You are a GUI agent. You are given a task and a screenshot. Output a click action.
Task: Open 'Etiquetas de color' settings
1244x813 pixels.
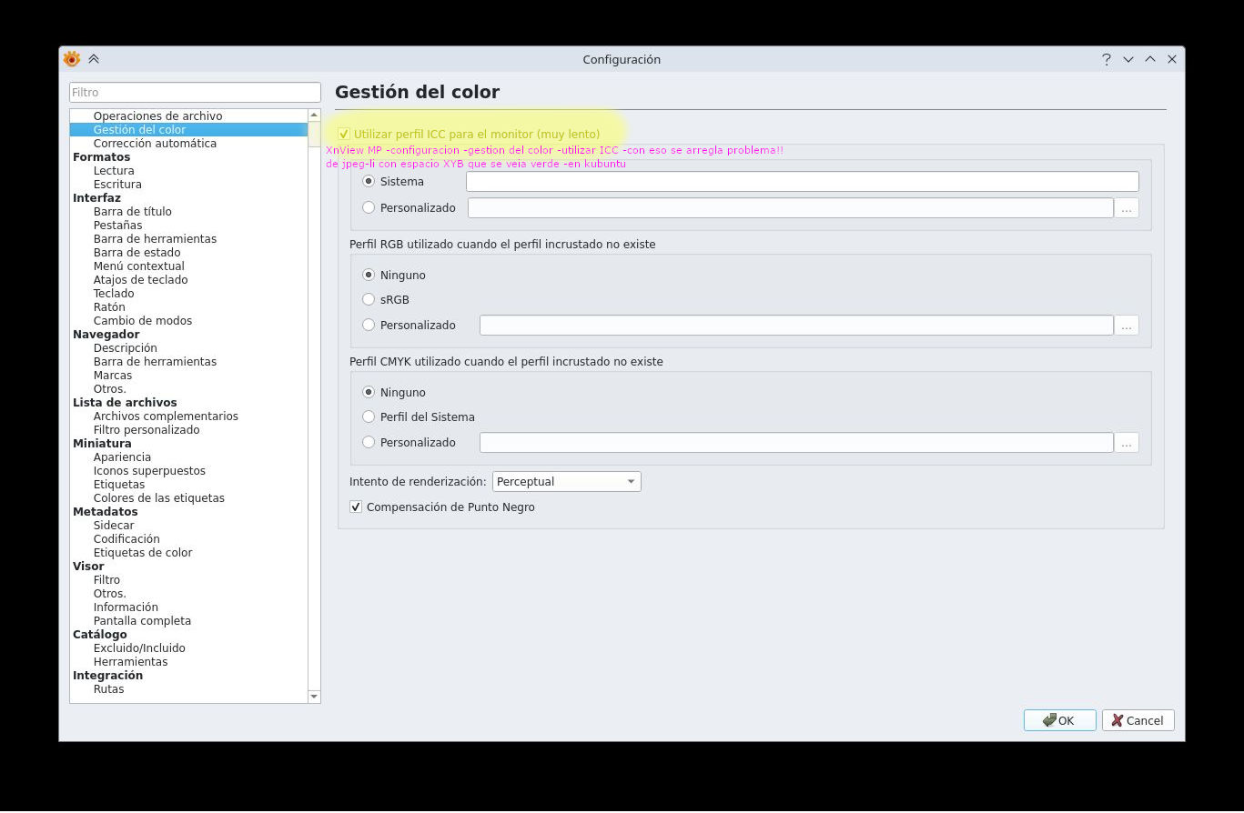(x=143, y=552)
